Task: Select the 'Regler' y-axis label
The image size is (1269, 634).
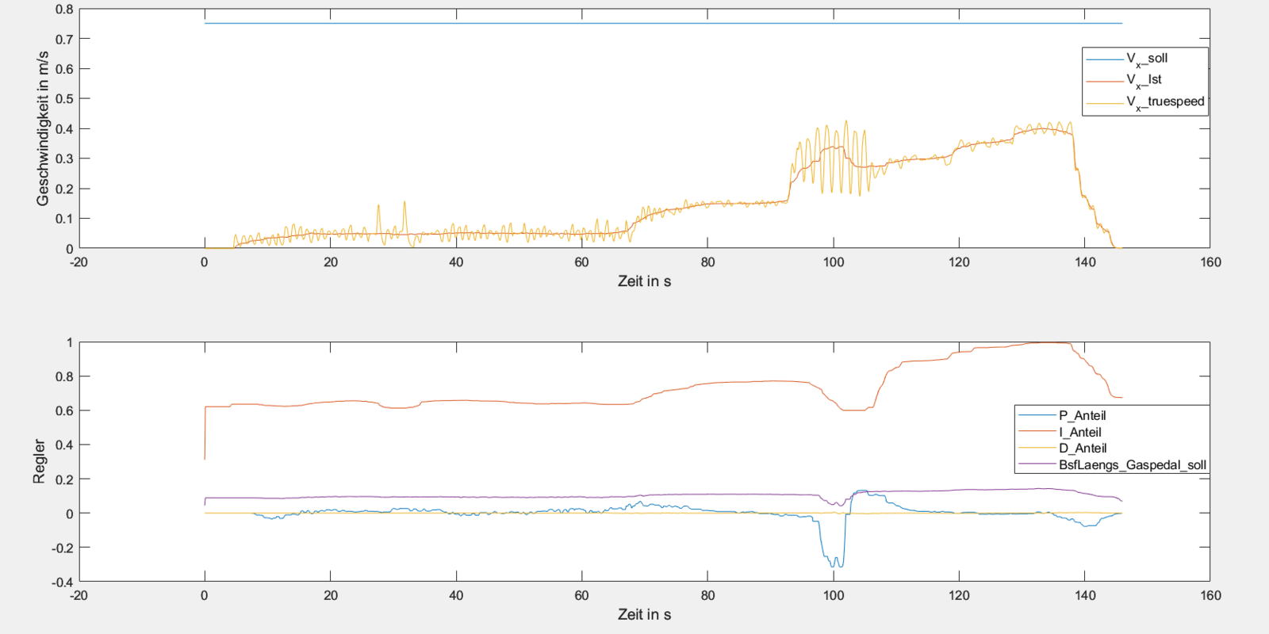Action: tap(40, 461)
